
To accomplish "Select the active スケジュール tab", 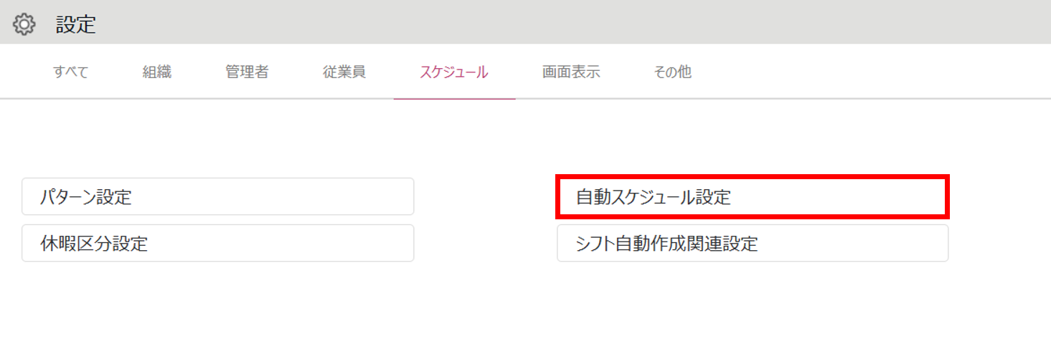I will (x=454, y=72).
